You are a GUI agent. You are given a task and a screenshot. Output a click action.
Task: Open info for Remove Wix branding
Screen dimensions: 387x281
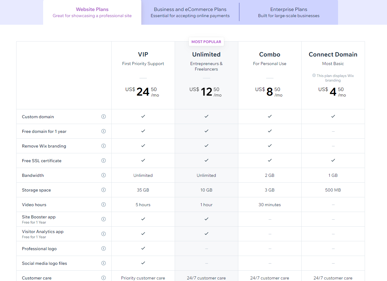[104, 146]
